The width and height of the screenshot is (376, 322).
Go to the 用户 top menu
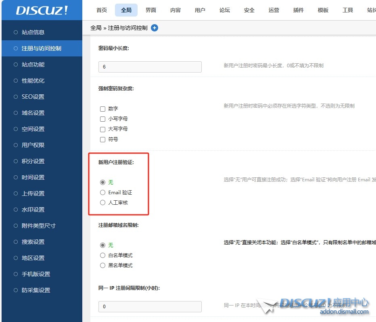pyautogui.click(x=200, y=10)
